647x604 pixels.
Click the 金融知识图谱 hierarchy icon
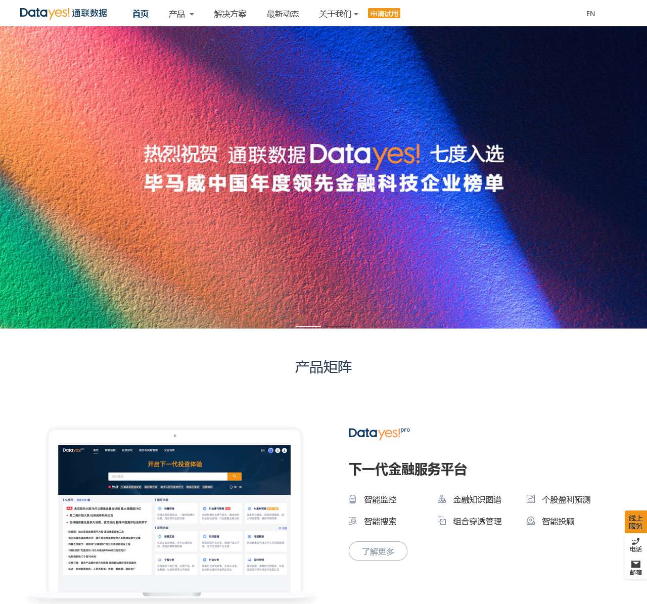[442, 499]
